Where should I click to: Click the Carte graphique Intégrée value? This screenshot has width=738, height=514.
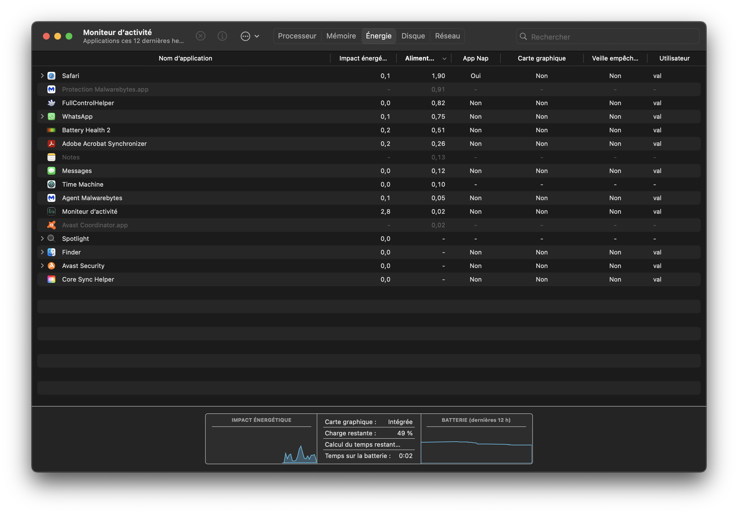pyautogui.click(x=400, y=422)
